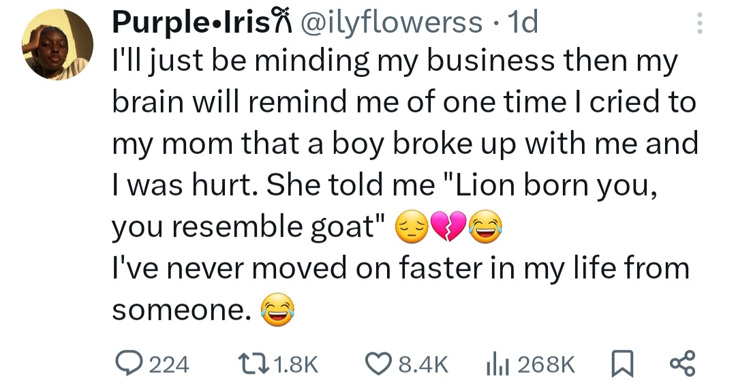The width and height of the screenshot is (736, 389).
Task: Open Purple•Iris profile picture
Action: pos(58,45)
